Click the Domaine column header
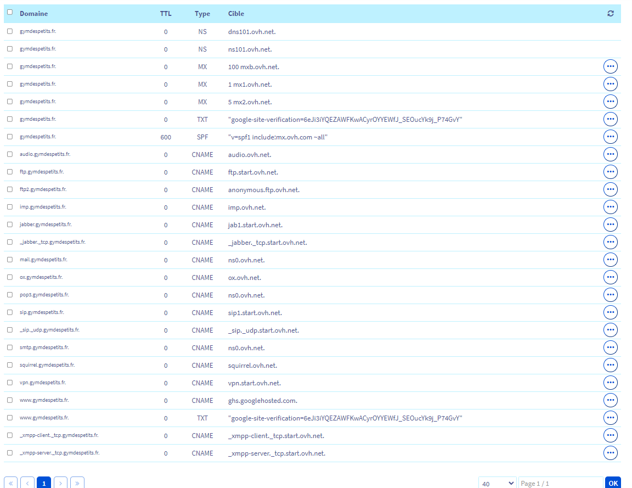The width and height of the screenshot is (632, 488). [33, 14]
